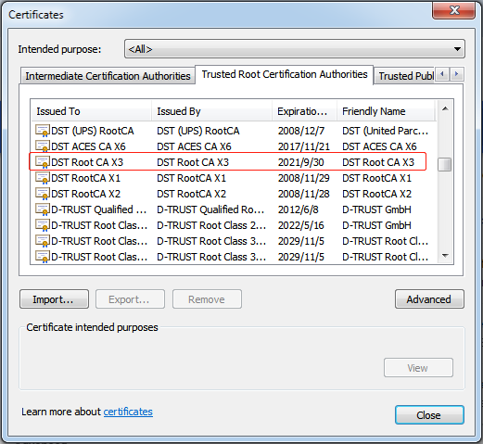Select DST RootCA X2 in Issued To
Image resolution: width=483 pixels, height=444 pixels.
point(85,194)
